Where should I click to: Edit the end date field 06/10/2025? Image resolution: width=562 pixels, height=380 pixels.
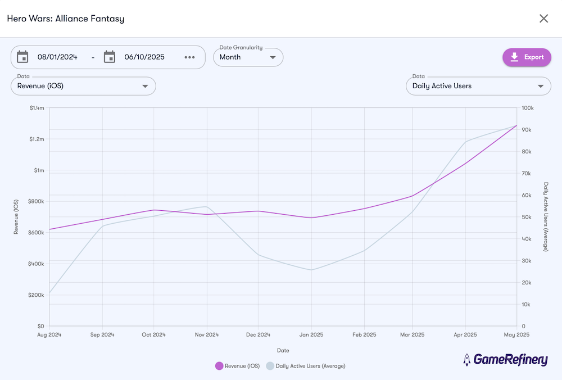point(144,57)
